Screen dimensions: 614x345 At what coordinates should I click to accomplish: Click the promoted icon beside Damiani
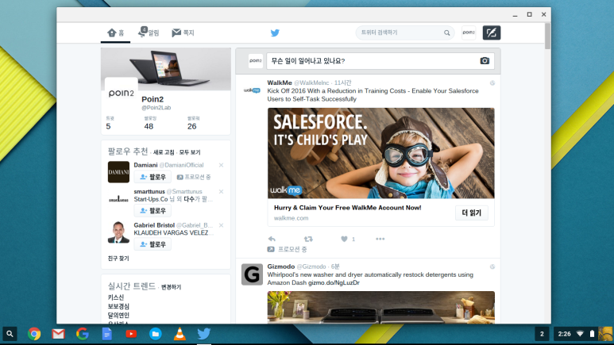pyautogui.click(x=180, y=177)
